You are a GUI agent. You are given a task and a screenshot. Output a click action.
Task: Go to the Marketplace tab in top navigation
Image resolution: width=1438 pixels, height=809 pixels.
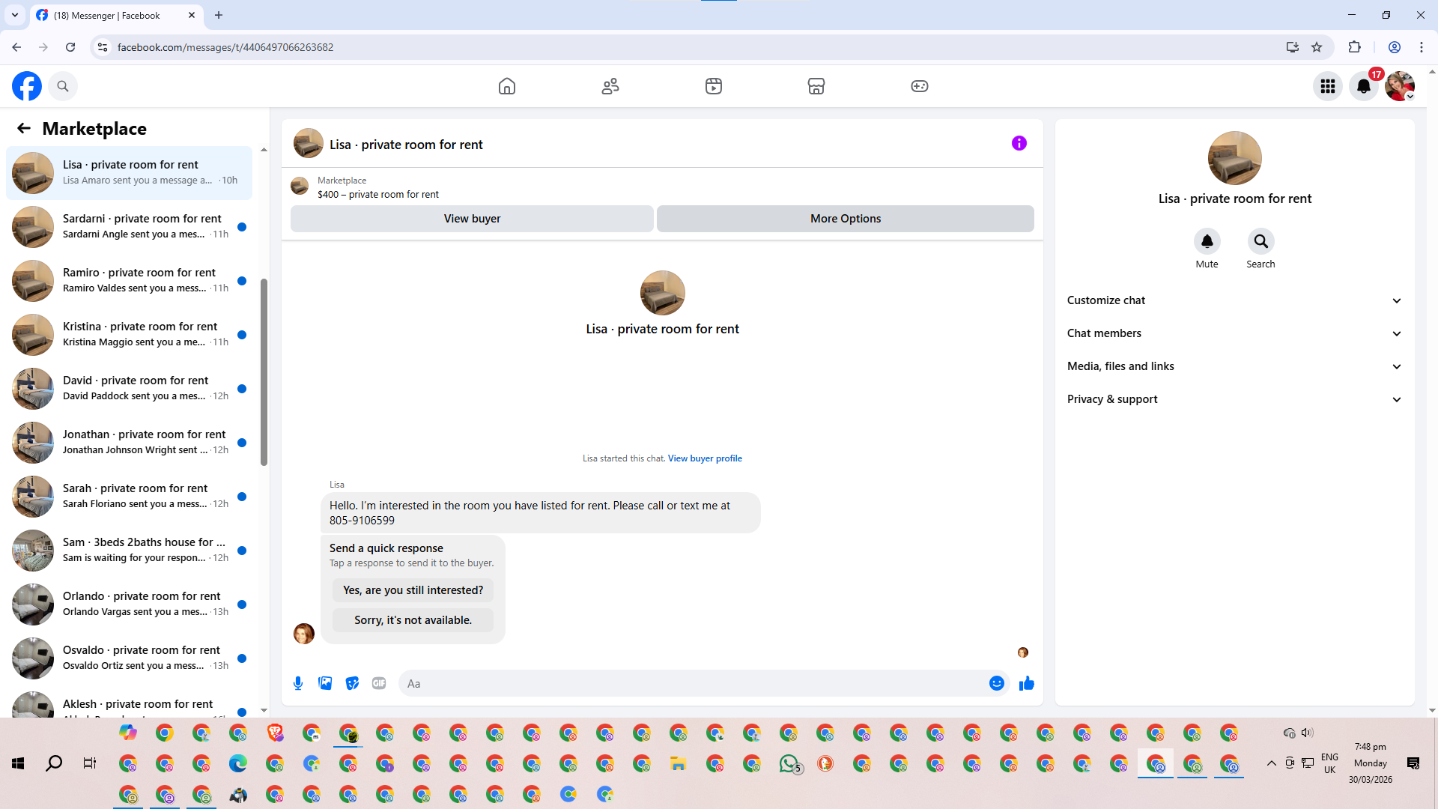pos(816,86)
